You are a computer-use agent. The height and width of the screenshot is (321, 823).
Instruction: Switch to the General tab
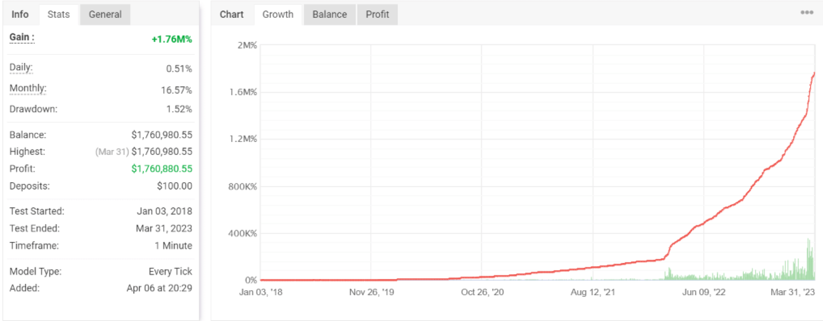[105, 14]
